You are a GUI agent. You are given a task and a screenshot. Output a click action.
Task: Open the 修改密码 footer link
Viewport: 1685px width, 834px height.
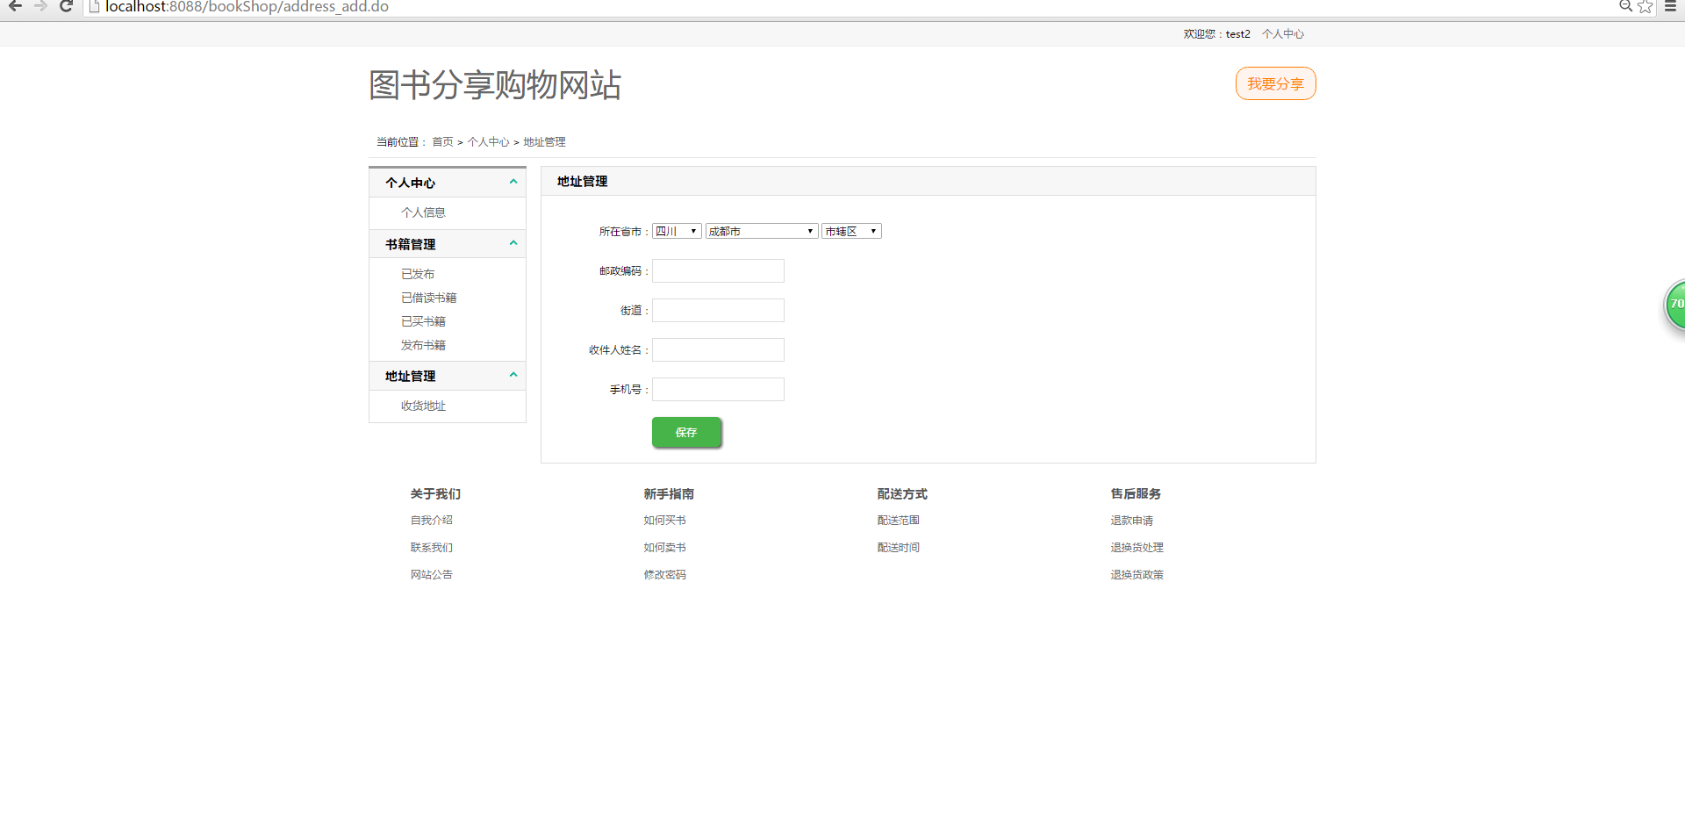(x=664, y=575)
